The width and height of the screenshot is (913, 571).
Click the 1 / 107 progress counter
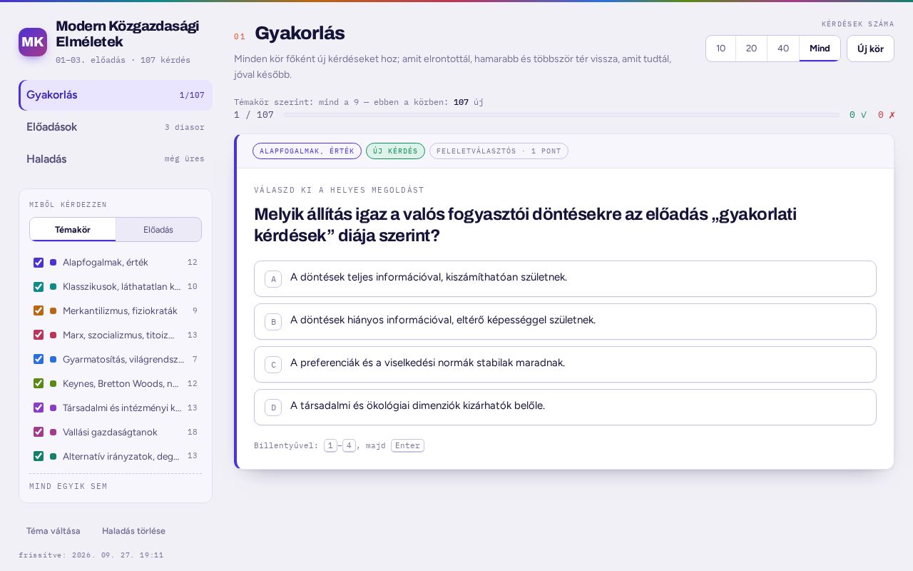[254, 115]
